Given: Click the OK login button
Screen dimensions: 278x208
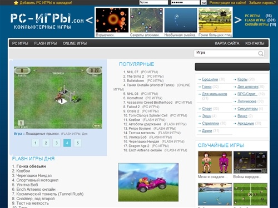Looking at the screenshot, I should pos(203,3).
